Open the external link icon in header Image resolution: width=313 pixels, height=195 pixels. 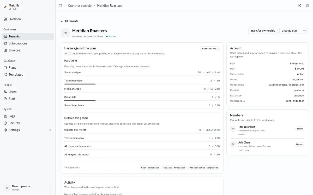299,6
